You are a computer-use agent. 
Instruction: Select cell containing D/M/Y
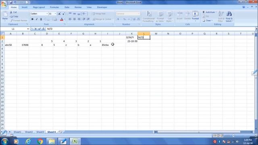(x=132, y=37)
